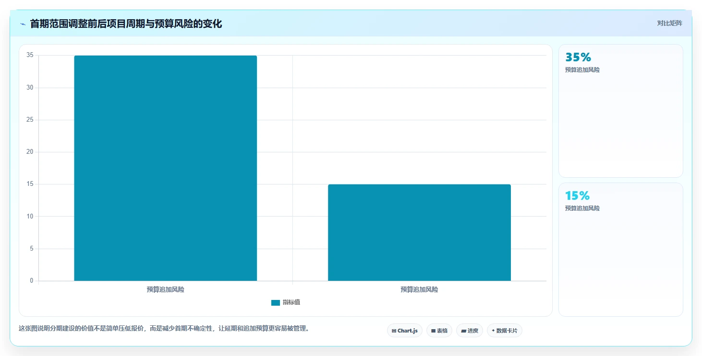Choose the 数据卡片 pill tag
This screenshot has width=702, height=356.
pyautogui.click(x=505, y=331)
